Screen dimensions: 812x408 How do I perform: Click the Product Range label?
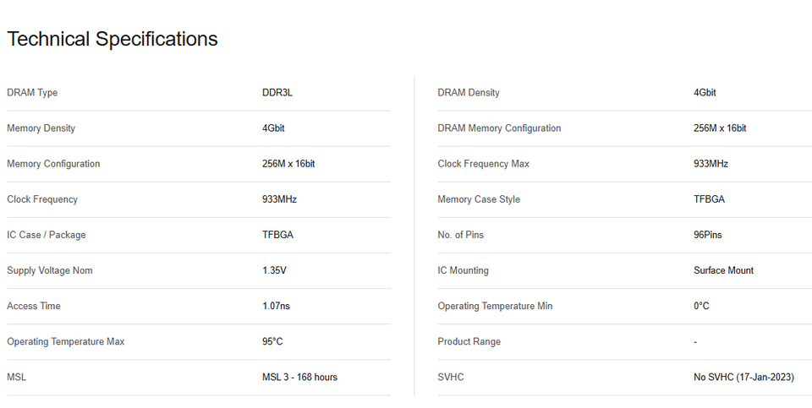point(469,341)
